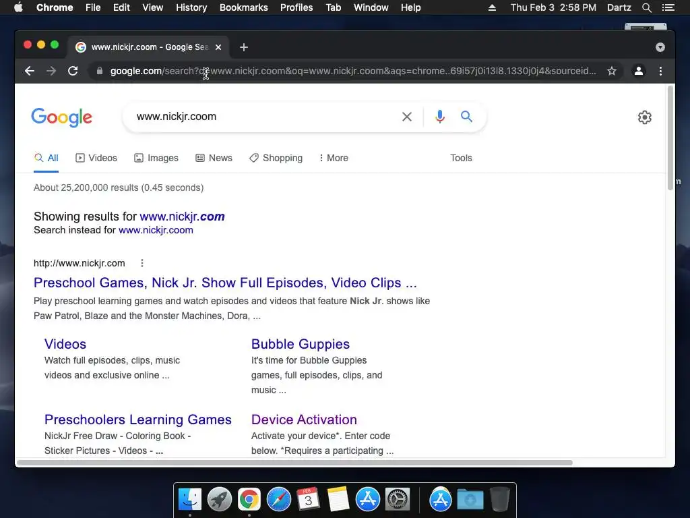Viewport: 690px width, 518px height.
Task: Open a new tab with plus
Action: [x=244, y=47]
